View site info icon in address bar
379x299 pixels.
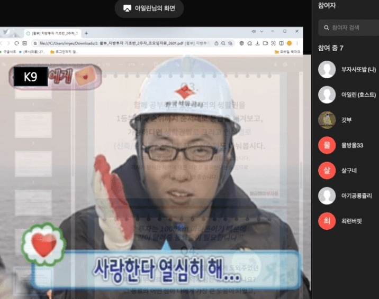click(x=35, y=43)
